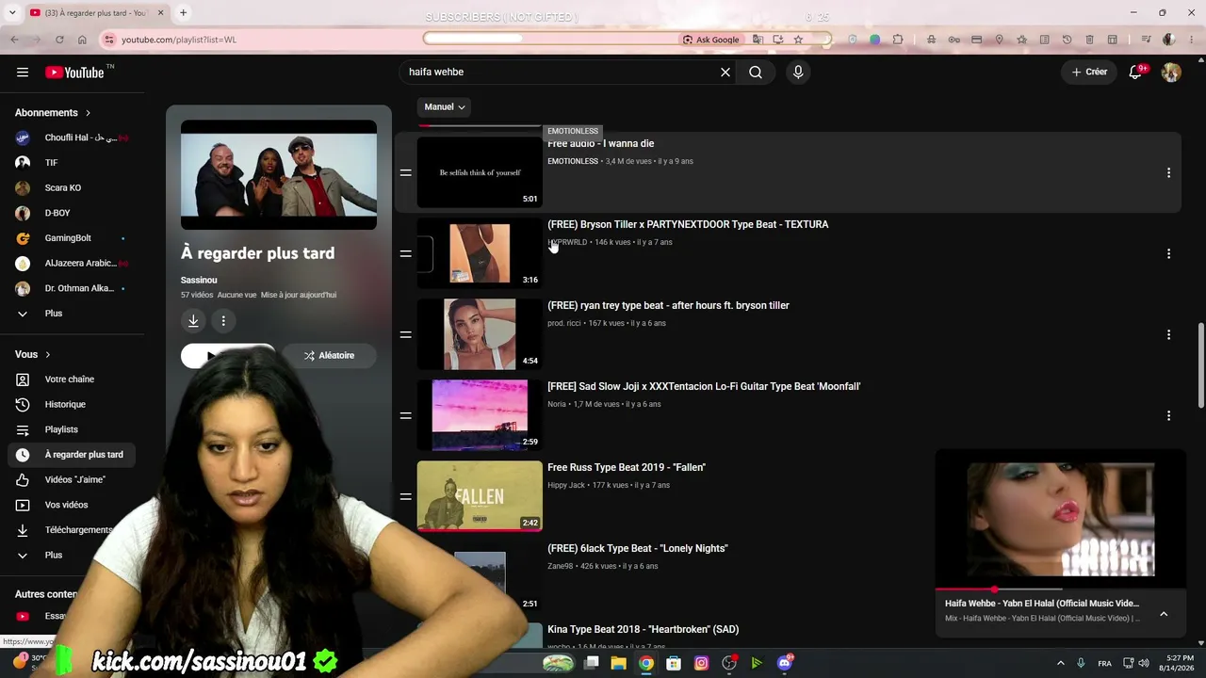1206x678 pixels.
Task: Open the HXPRWRLD channel link
Action: (x=567, y=243)
